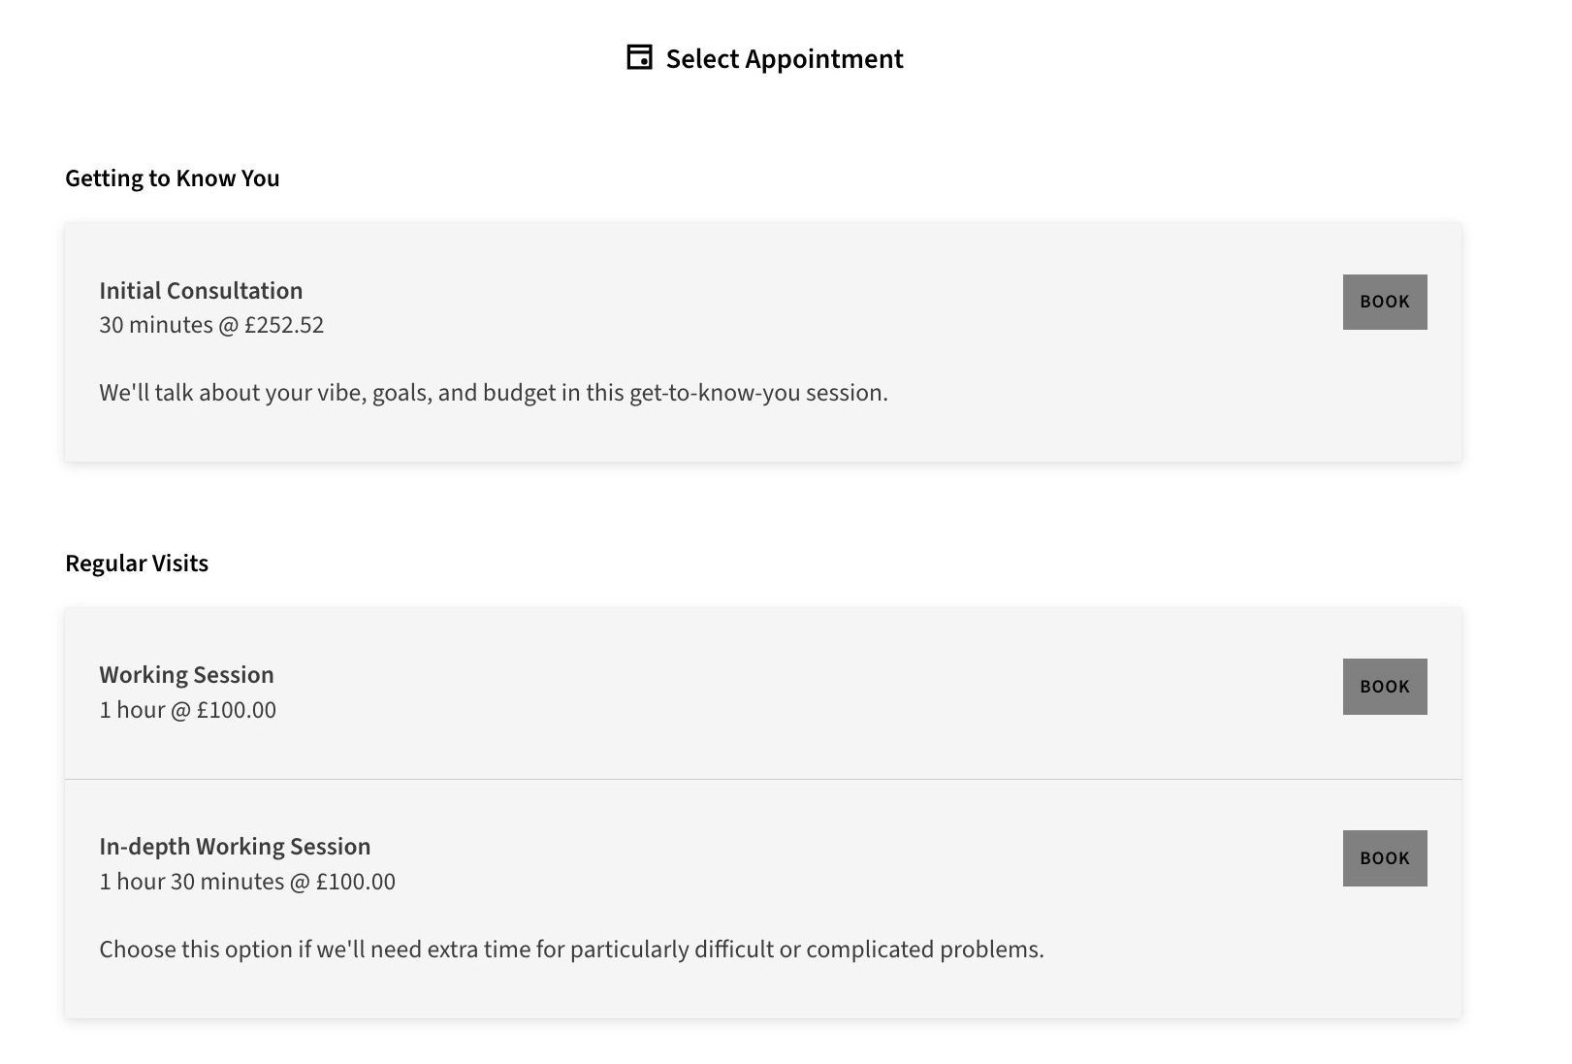
Task: Select the Working Session title
Action: [x=186, y=675]
